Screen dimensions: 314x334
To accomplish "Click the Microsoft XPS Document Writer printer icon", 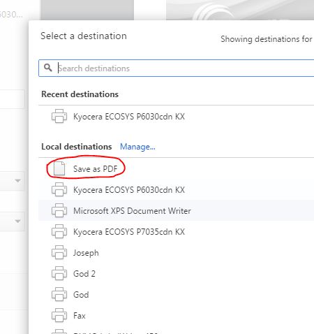I will (x=59, y=210).
